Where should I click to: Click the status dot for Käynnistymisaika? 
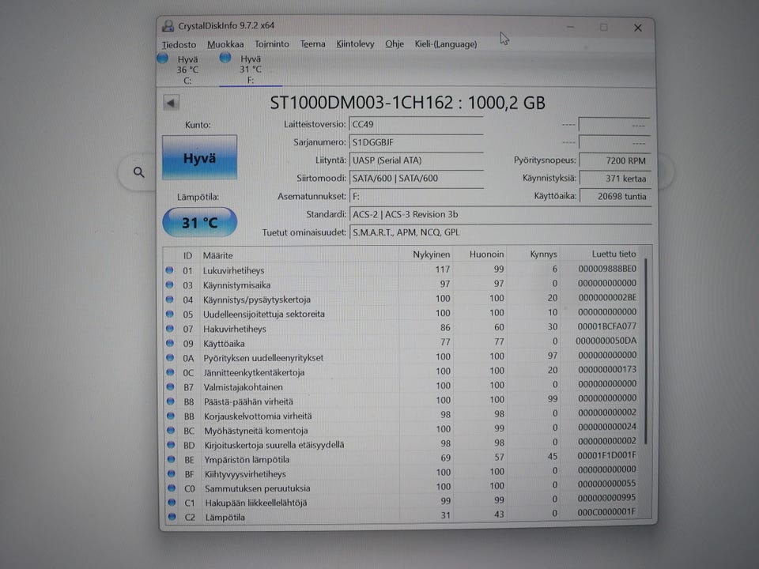tap(169, 284)
